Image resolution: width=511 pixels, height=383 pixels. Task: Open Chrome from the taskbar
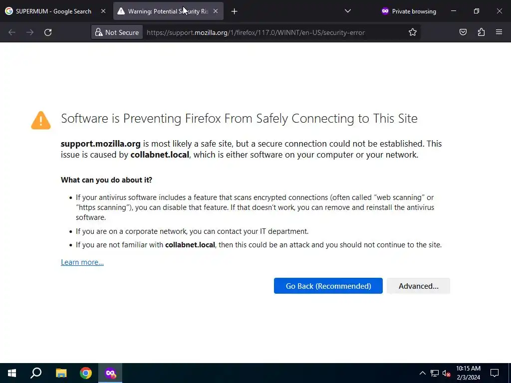point(86,373)
